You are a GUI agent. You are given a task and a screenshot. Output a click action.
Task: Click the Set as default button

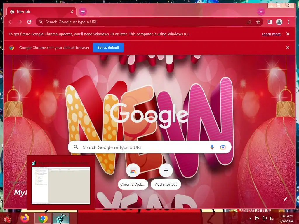(x=108, y=48)
